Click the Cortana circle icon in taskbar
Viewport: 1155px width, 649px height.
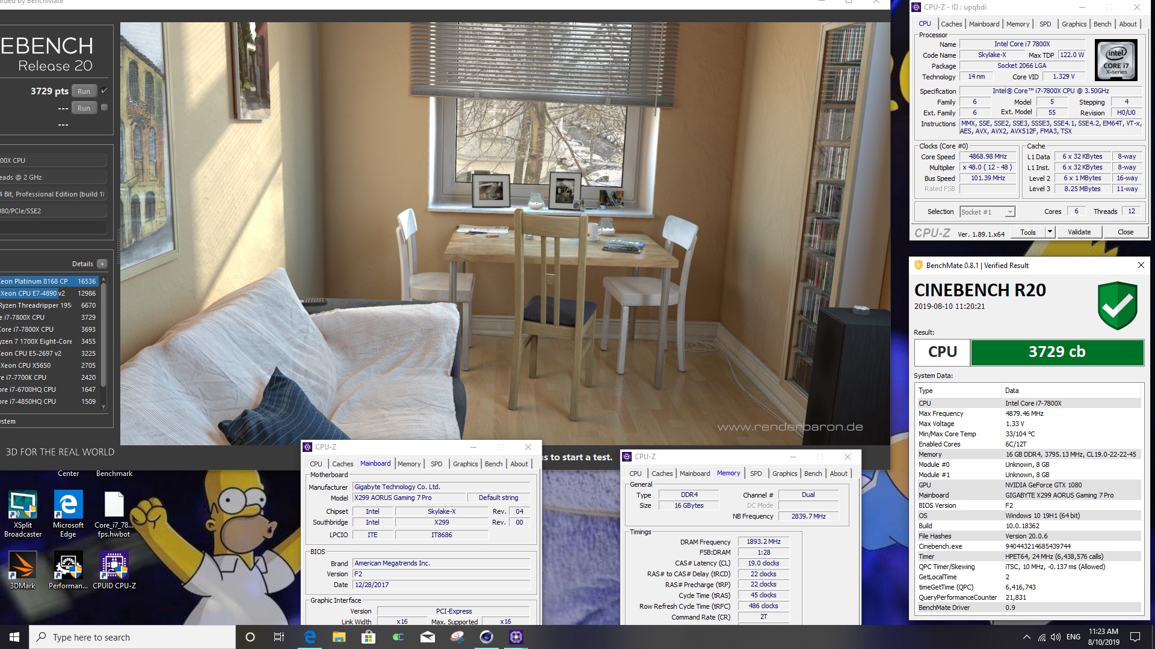(x=250, y=637)
